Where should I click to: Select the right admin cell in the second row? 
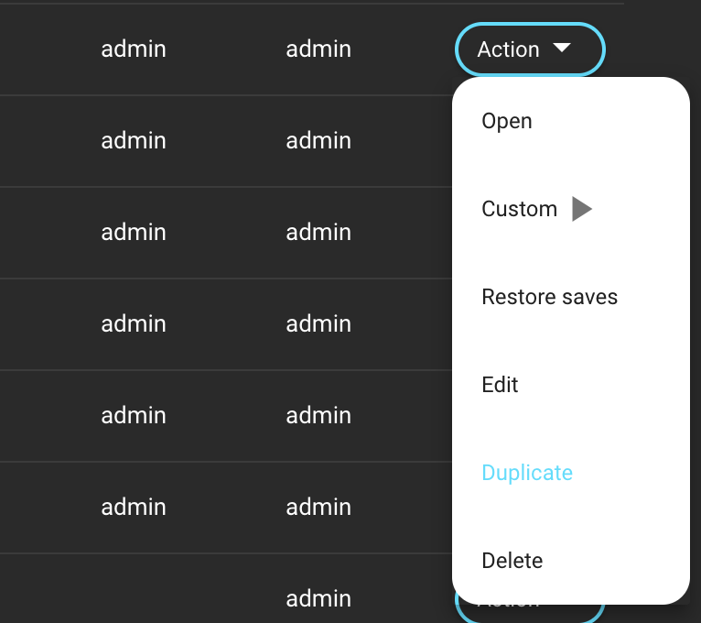pos(318,140)
